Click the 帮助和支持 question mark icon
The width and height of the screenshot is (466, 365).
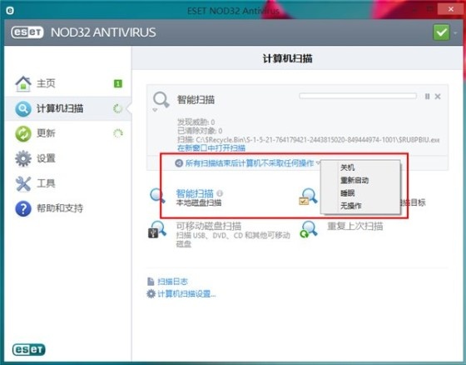click(23, 208)
